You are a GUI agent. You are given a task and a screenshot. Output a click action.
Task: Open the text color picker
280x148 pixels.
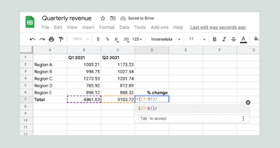pos(243,39)
